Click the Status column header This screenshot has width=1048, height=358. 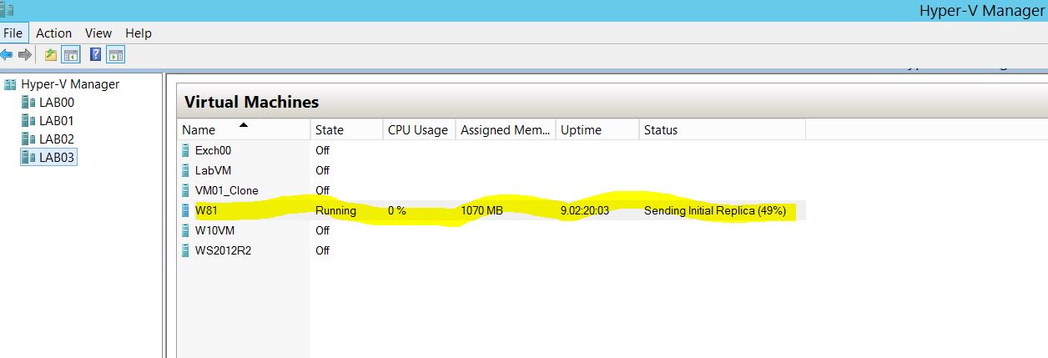[x=661, y=130]
